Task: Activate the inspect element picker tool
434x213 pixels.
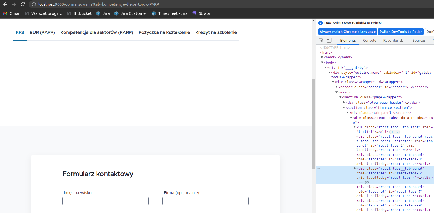Action: pos(321,41)
